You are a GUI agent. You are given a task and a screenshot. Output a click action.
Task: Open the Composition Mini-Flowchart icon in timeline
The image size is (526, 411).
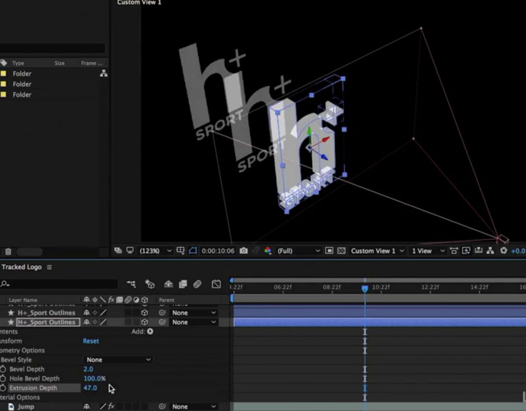131,284
